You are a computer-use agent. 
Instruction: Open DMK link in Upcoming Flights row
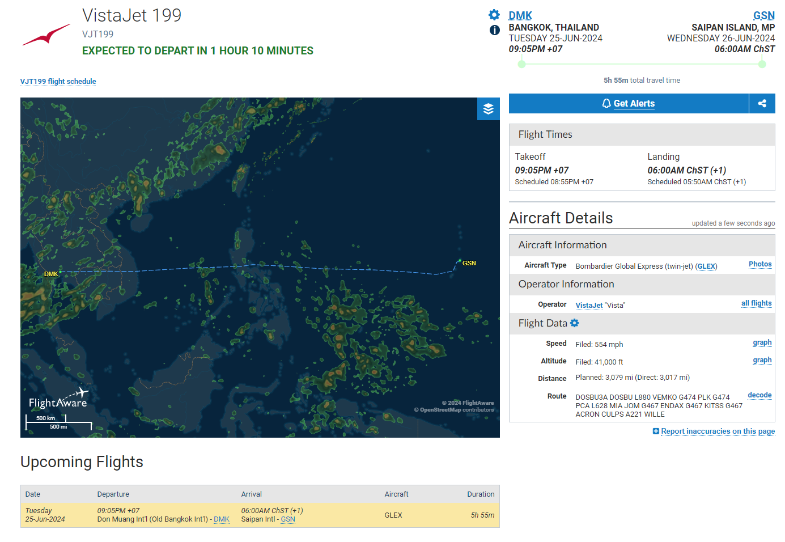[222, 519]
